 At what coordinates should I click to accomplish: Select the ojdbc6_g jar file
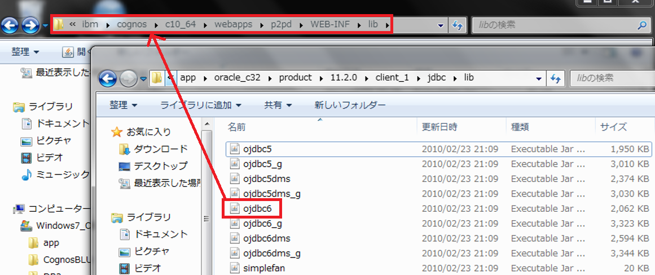(262, 224)
